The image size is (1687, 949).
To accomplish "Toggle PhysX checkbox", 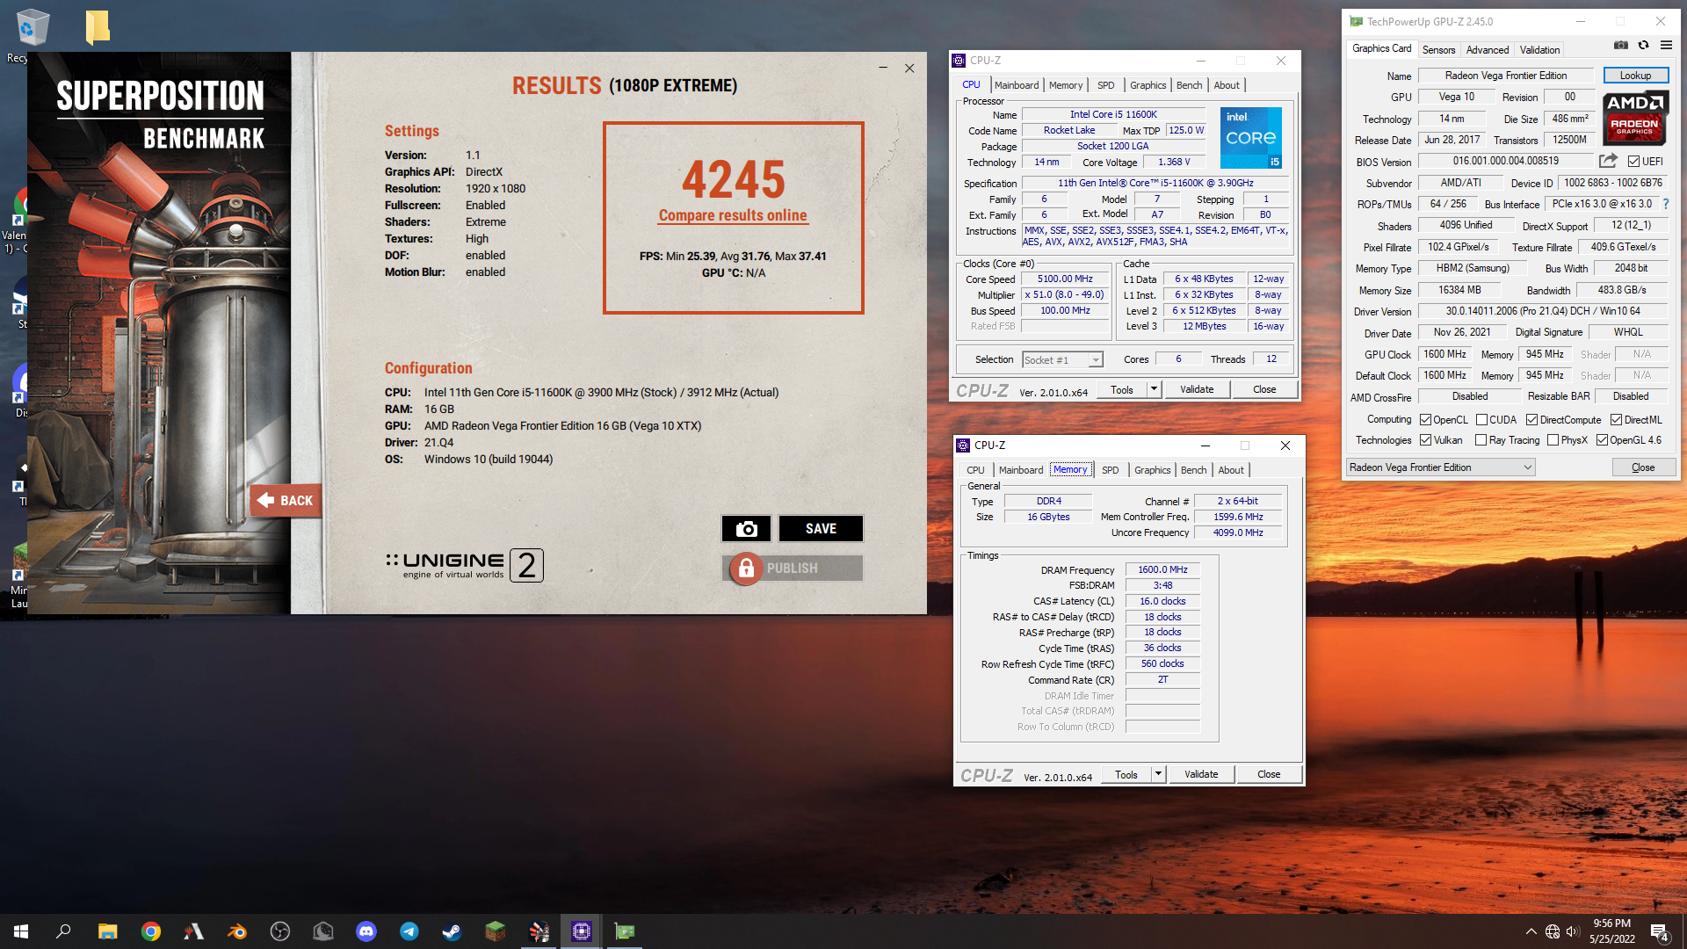I will click(x=1553, y=440).
